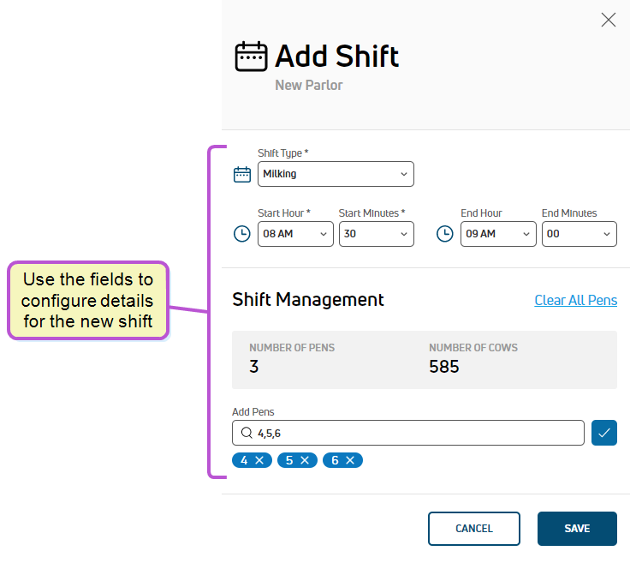Click the clock icon beside Start Hour
Screen dimensions: 630x563
242,234
